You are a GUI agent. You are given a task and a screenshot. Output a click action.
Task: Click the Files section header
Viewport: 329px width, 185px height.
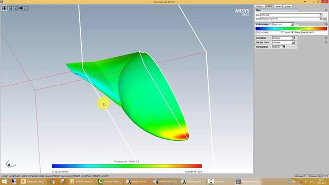(x=277, y=10)
